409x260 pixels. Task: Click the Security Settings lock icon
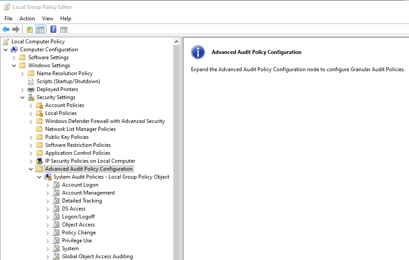click(x=31, y=97)
